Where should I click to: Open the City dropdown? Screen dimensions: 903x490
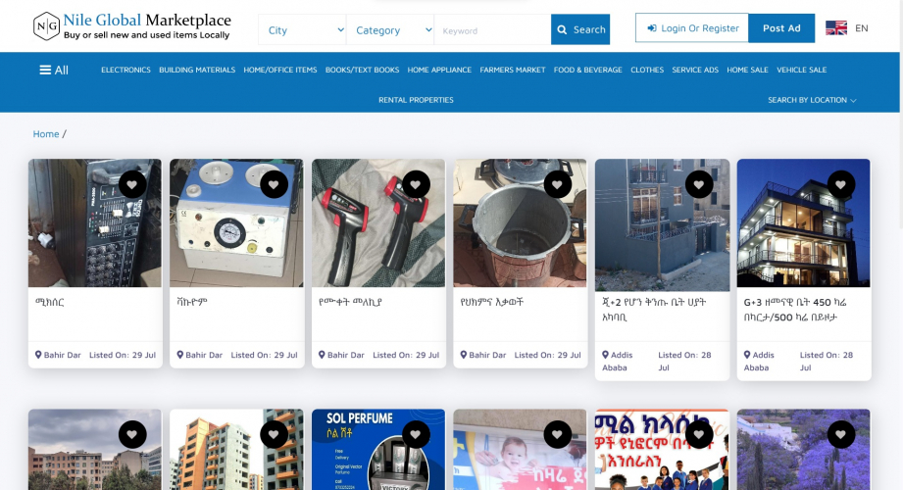[x=302, y=30]
